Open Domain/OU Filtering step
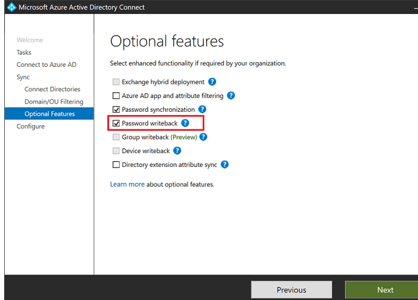This screenshot has height=300, width=418. click(54, 101)
